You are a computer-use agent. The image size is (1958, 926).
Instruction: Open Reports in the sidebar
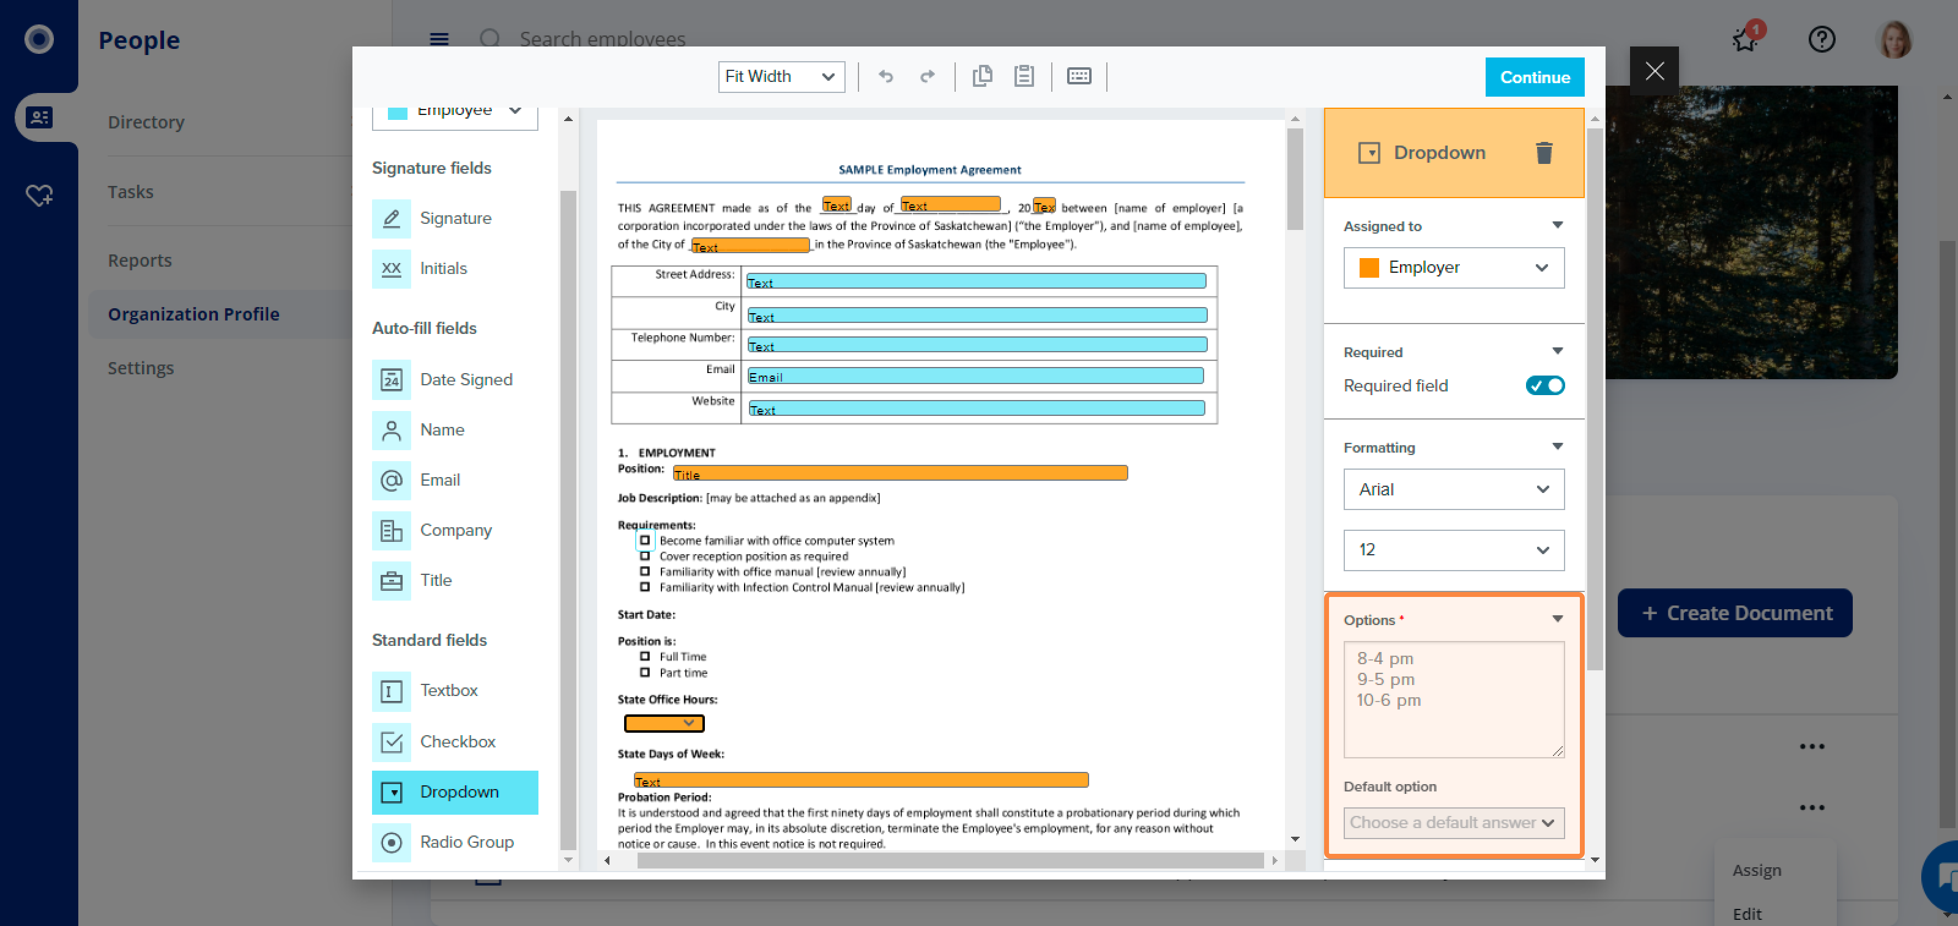tap(140, 261)
